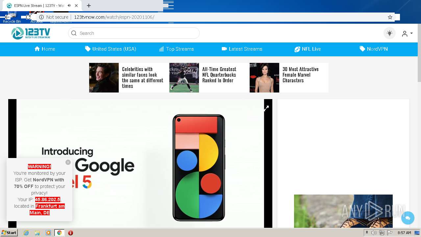Viewport: 421px width, 237px height.
Task: Click the Google Pixel 5 video ad
Action: (140, 164)
